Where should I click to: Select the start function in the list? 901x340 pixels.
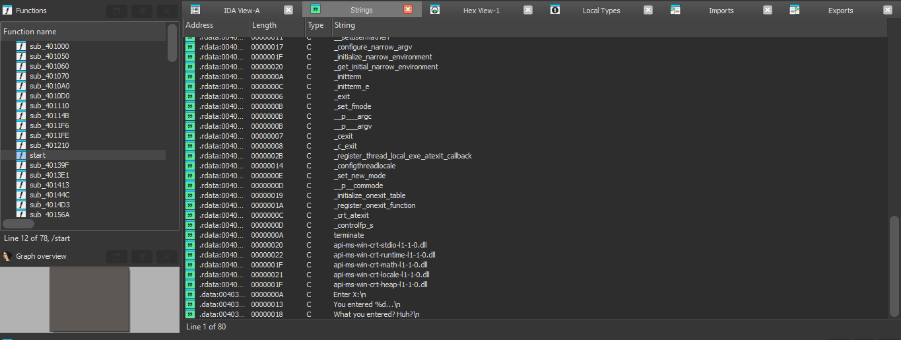[38, 155]
